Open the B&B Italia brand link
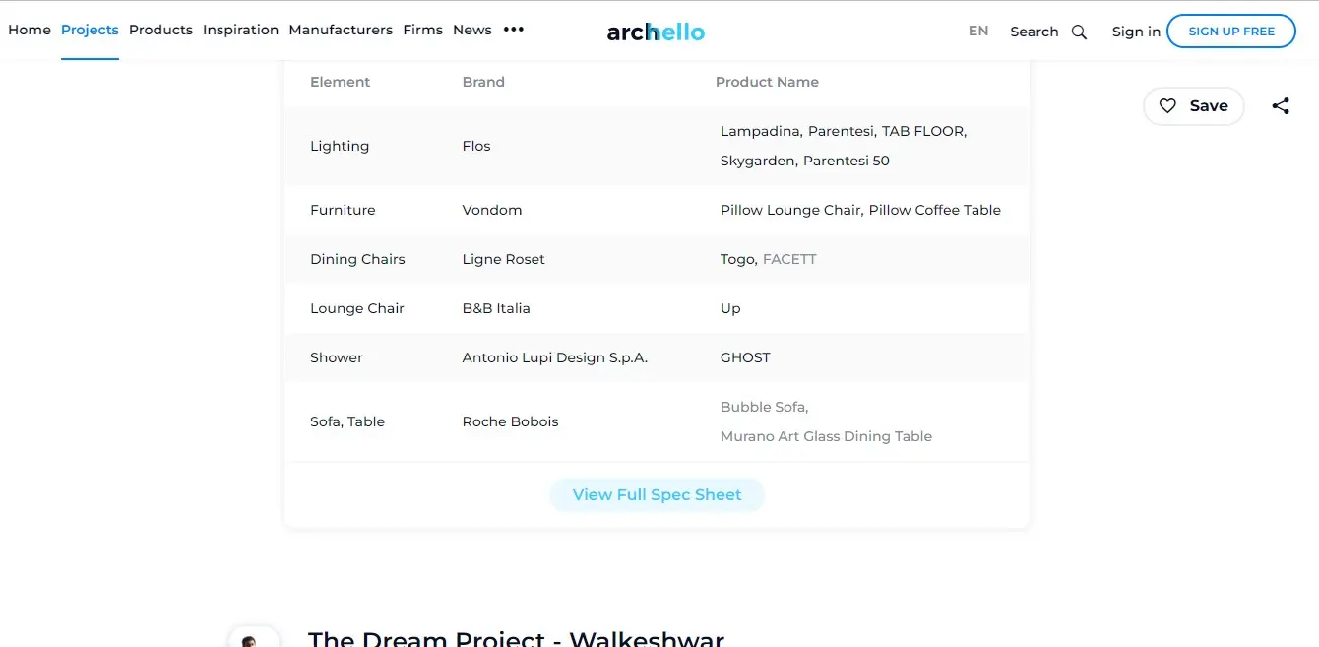The height and width of the screenshot is (647, 1319). tap(496, 308)
